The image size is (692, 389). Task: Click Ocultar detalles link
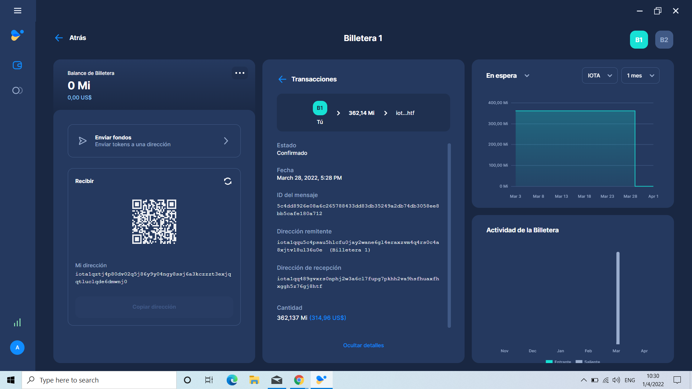363,345
